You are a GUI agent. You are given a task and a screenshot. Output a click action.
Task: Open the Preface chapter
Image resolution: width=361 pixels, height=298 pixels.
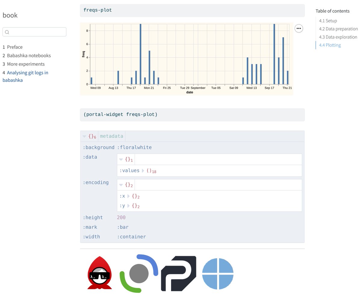pos(13,47)
